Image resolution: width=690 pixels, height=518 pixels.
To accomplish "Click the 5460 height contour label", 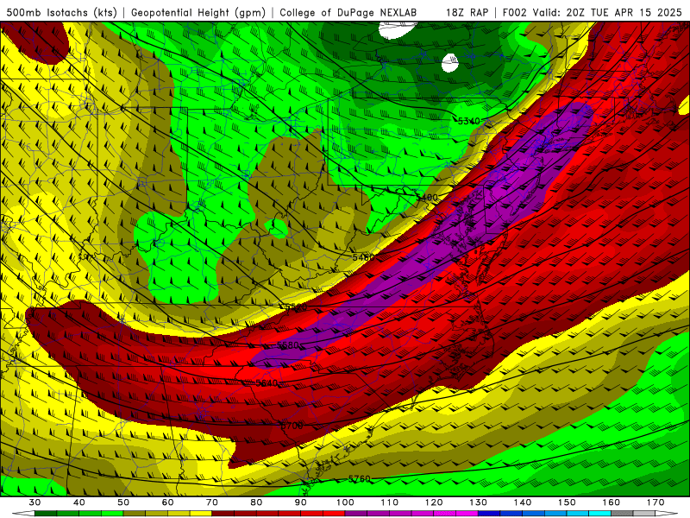I will 363,256.
